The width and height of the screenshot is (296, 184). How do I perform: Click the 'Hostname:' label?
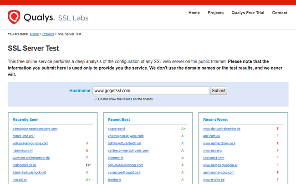[x=81, y=90]
